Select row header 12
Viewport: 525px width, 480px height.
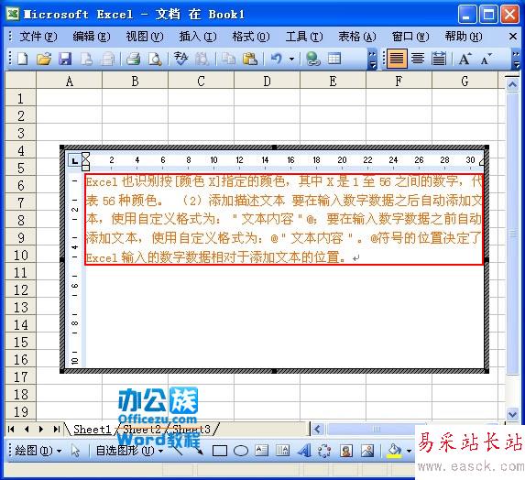[21, 289]
